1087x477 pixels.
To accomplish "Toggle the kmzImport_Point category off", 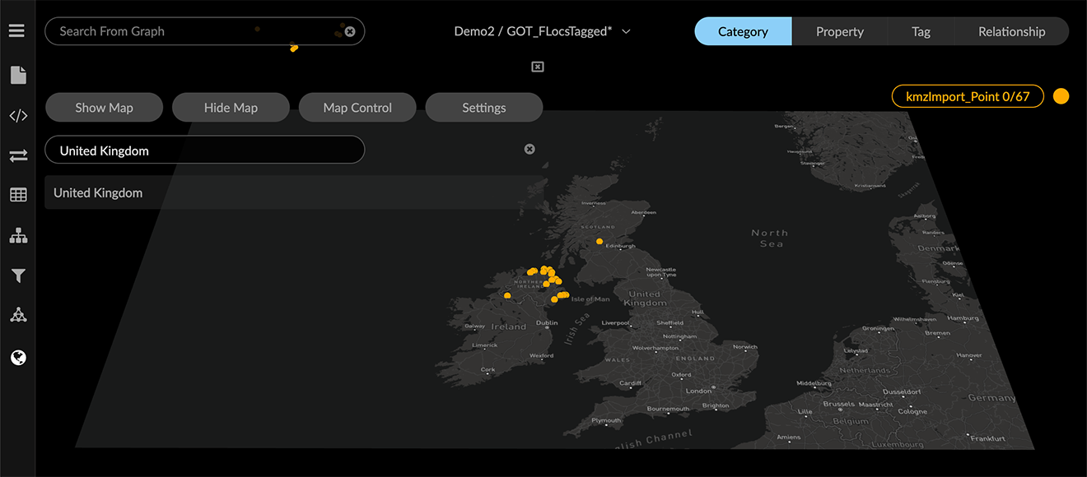I will pos(968,95).
